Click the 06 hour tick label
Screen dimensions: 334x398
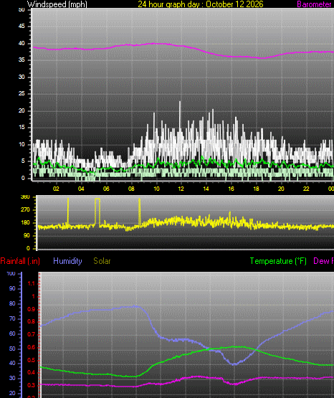[x=106, y=189]
